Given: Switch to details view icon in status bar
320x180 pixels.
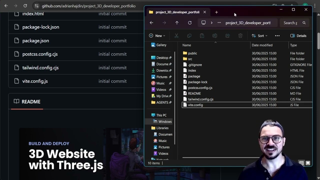Looking at the screenshot, I should tap(301, 163).
